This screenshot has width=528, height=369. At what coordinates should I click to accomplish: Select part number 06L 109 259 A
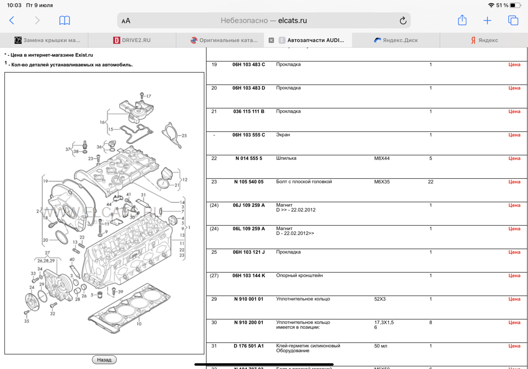point(249,229)
